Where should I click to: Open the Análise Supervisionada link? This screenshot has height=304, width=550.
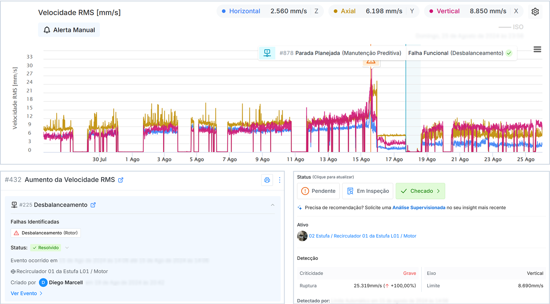[x=419, y=208]
